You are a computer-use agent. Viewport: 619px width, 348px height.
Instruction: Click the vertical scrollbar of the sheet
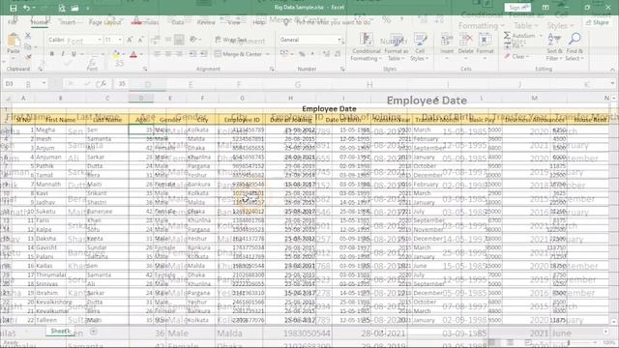[613, 209]
